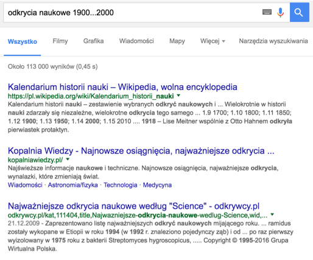Viewport: 313px width, 260px height.
Task: Open the Astronomia/fizyka sitelink
Action: pyautogui.click(x=72, y=185)
